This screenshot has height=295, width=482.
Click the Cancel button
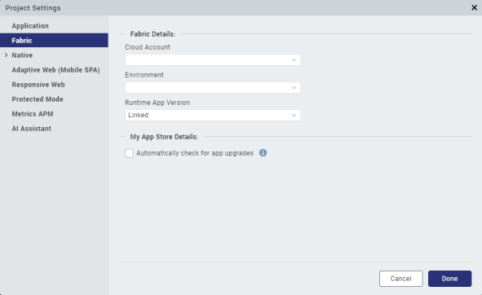(400, 279)
